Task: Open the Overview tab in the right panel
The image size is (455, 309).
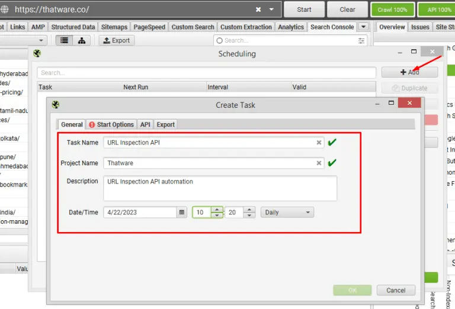Action: pyautogui.click(x=392, y=27)
